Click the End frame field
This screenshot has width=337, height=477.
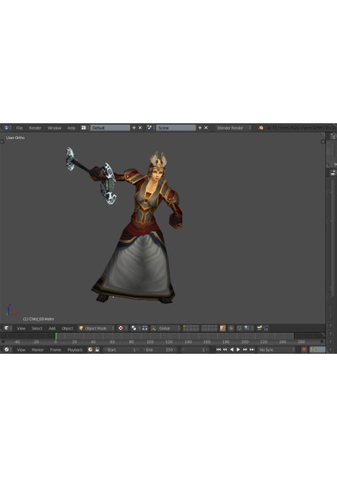coord(160,350)
